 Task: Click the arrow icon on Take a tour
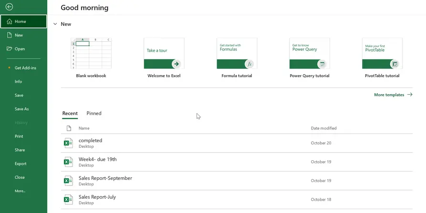[177, 64]
